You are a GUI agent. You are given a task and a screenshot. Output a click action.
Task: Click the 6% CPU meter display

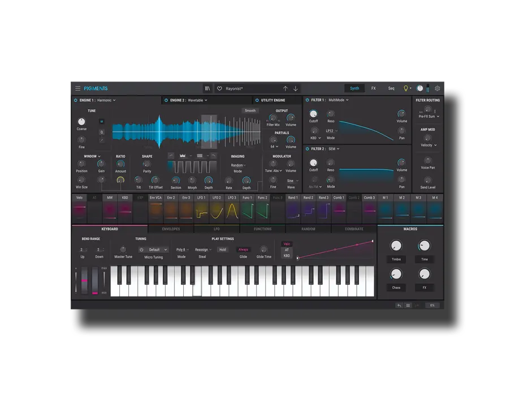pyautogui.click(x=432, y=306)
